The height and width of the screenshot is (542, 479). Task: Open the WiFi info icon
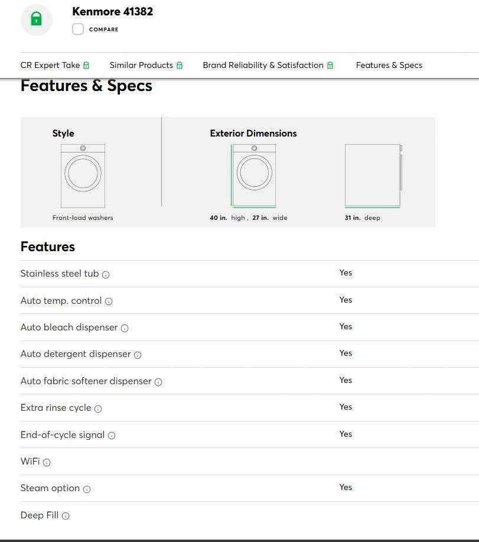pyautogui.click(x=47, y=462)
